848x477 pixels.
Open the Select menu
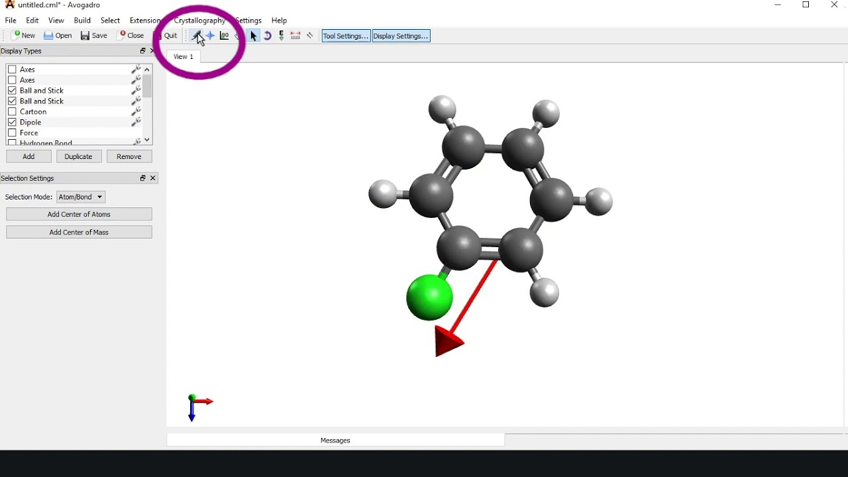(x=110, y=21)
